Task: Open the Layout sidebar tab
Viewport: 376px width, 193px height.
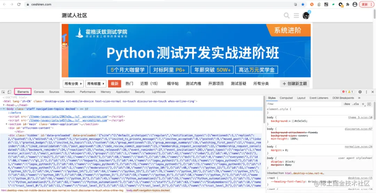Action: tap(301, 98)
